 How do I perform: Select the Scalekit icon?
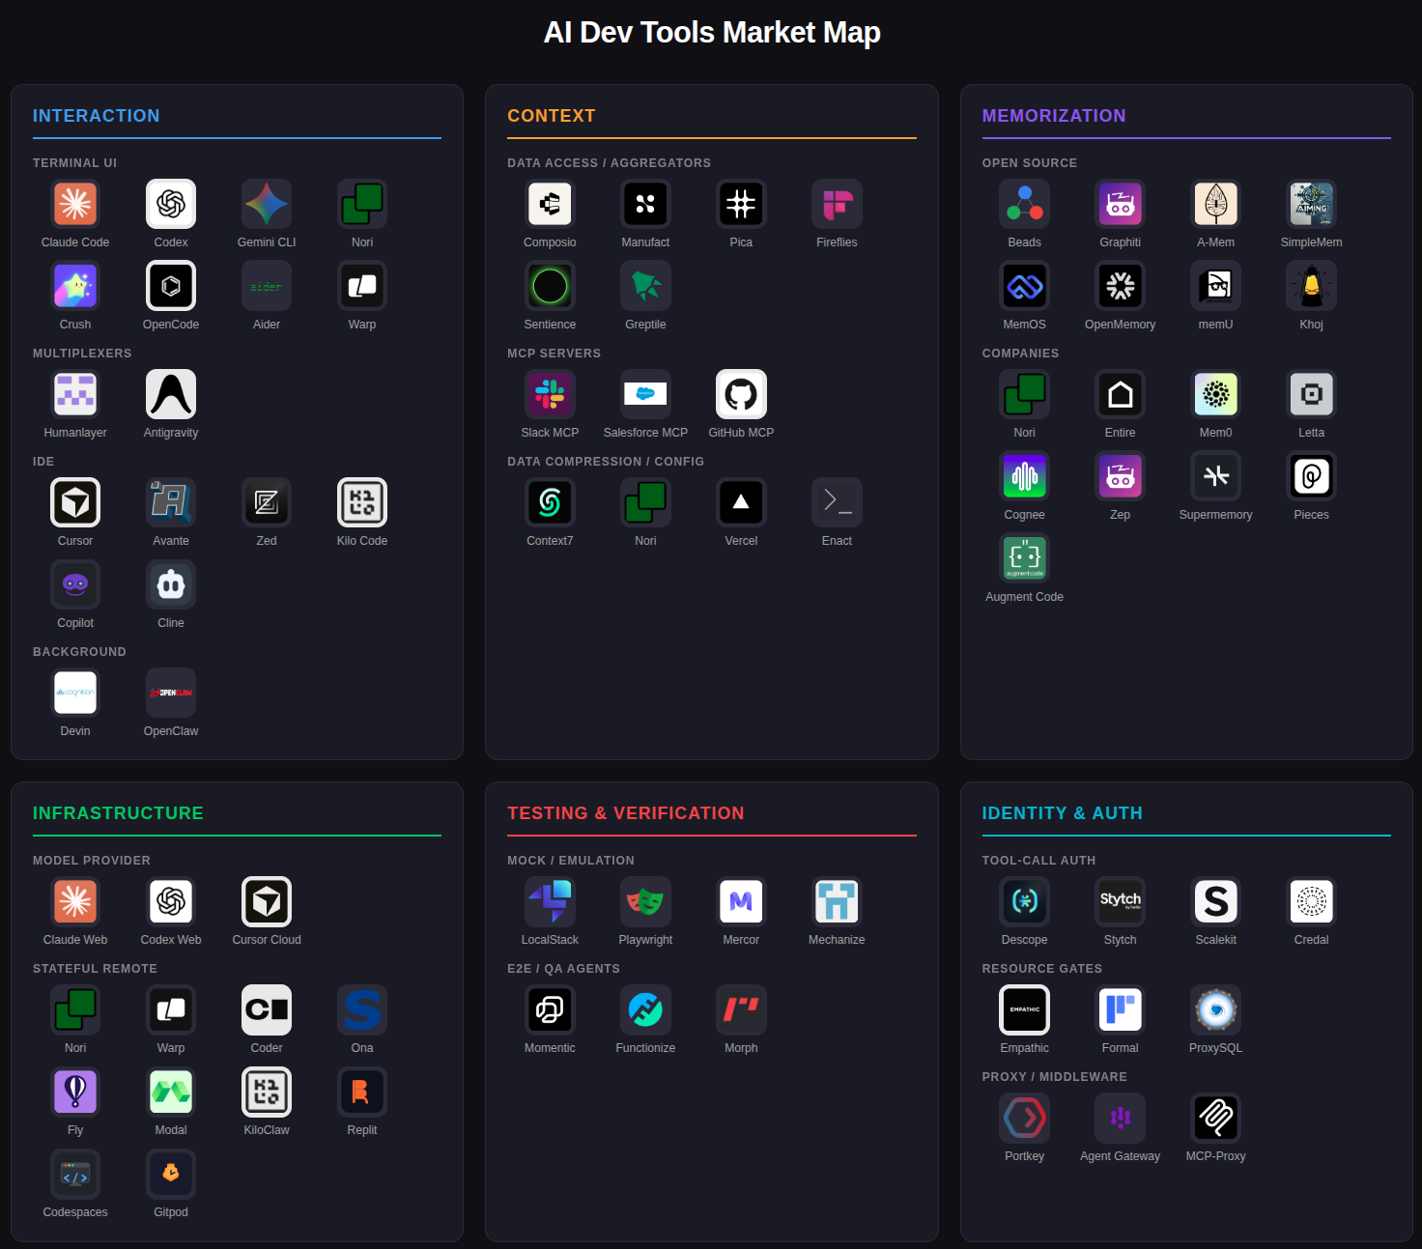click(1216, 901)
